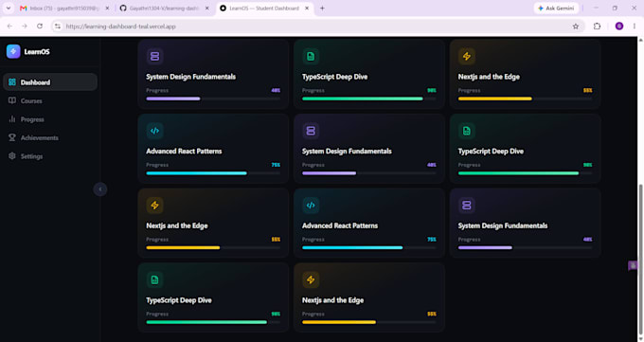View site information icon in address bar
Image resolution: width=644 pixels, height=342 pixels.
pos(58,27)
